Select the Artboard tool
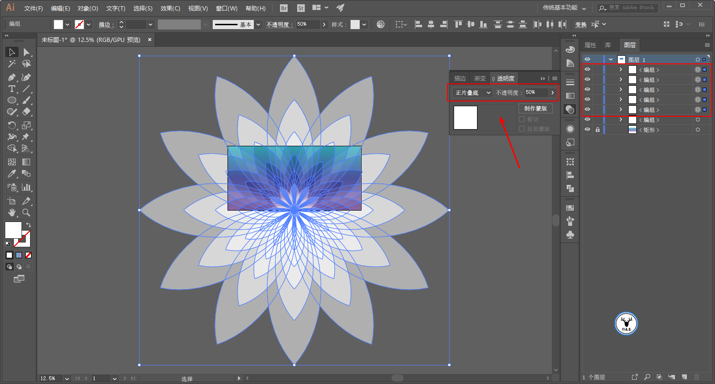 (12, 201)
